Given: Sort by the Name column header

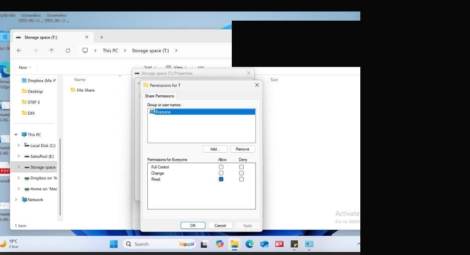Looking at the screenshot, I should (x=80, y=79).
